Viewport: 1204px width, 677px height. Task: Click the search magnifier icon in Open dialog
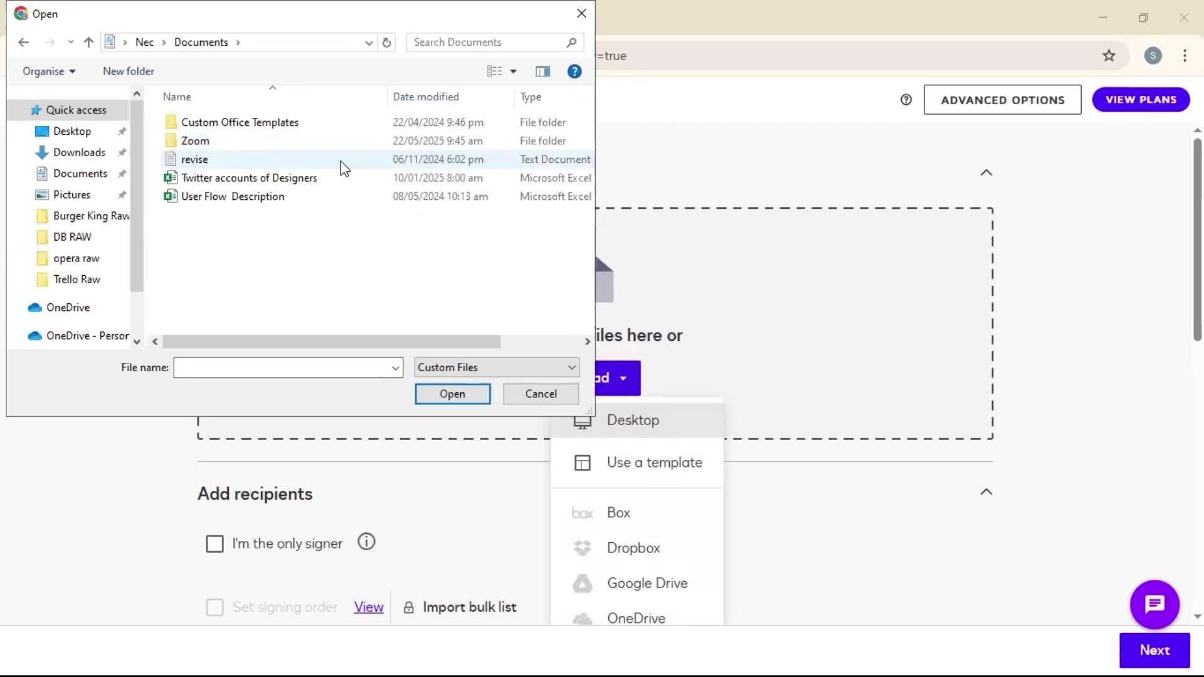(571, 42)
